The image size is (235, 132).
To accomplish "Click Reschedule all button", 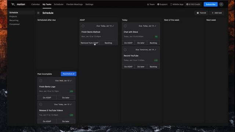I will click(69, 74).
